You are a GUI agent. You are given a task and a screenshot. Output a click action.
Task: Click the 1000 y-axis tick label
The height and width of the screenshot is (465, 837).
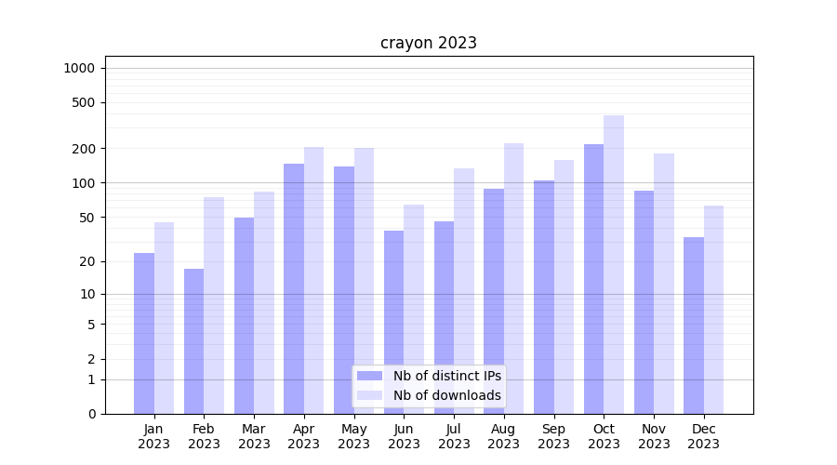tap(79, 68)
